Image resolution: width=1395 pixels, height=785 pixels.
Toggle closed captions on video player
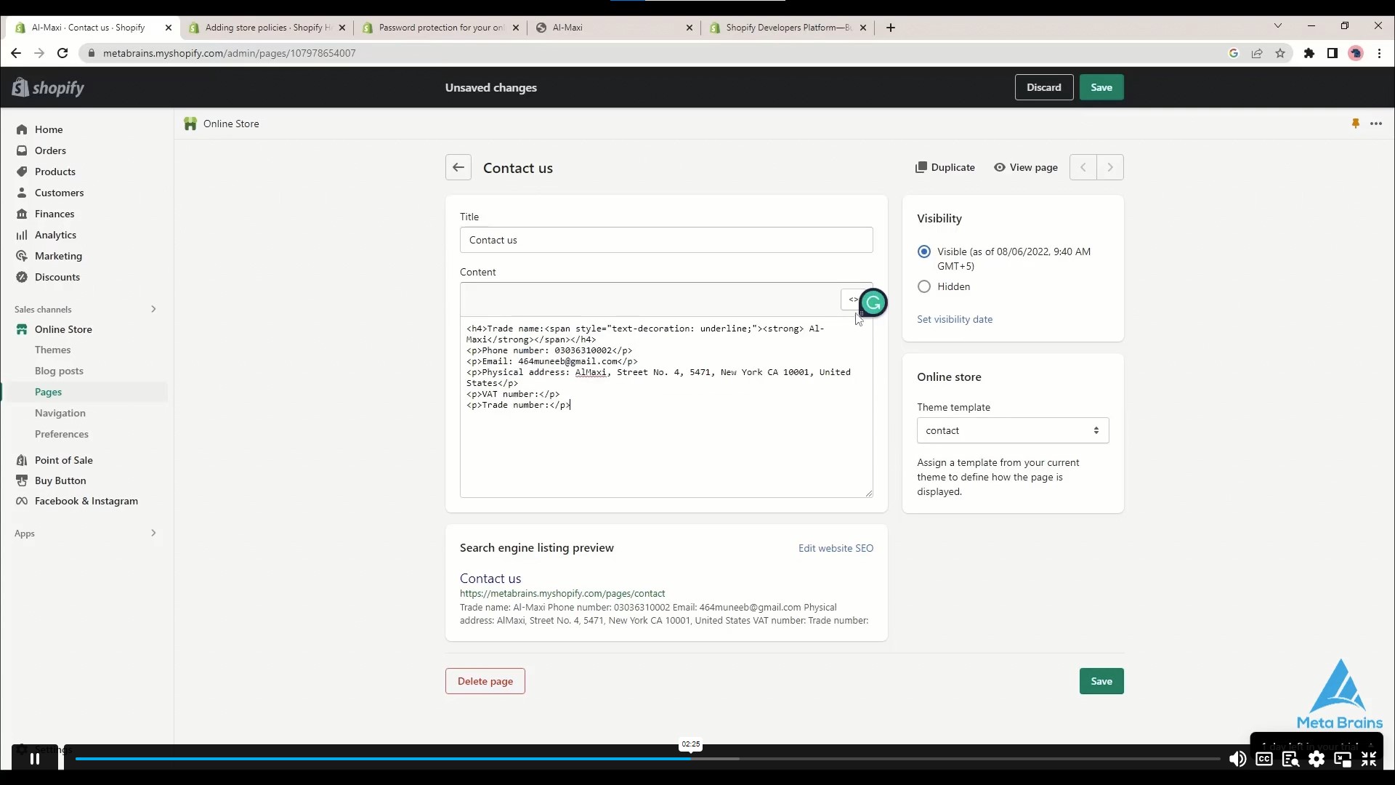(x=1263, y=759)
